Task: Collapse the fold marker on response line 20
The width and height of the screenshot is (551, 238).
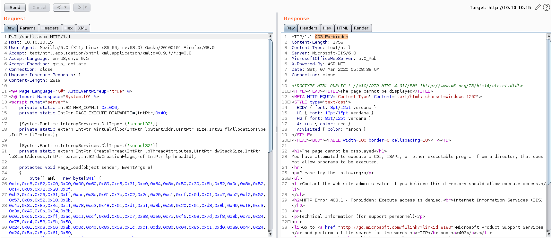Action: pos(289,140)
